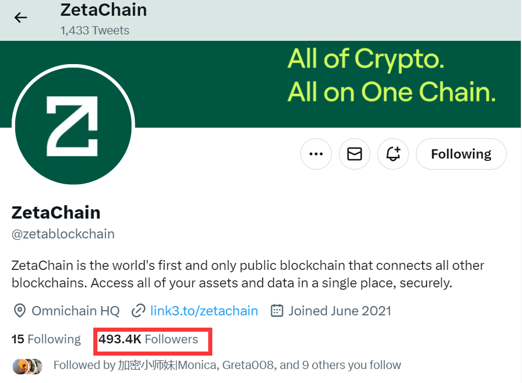Click the envelope message icon
Image resolution: width=522 pixels, height=383 pixels.
coord(355,154)
